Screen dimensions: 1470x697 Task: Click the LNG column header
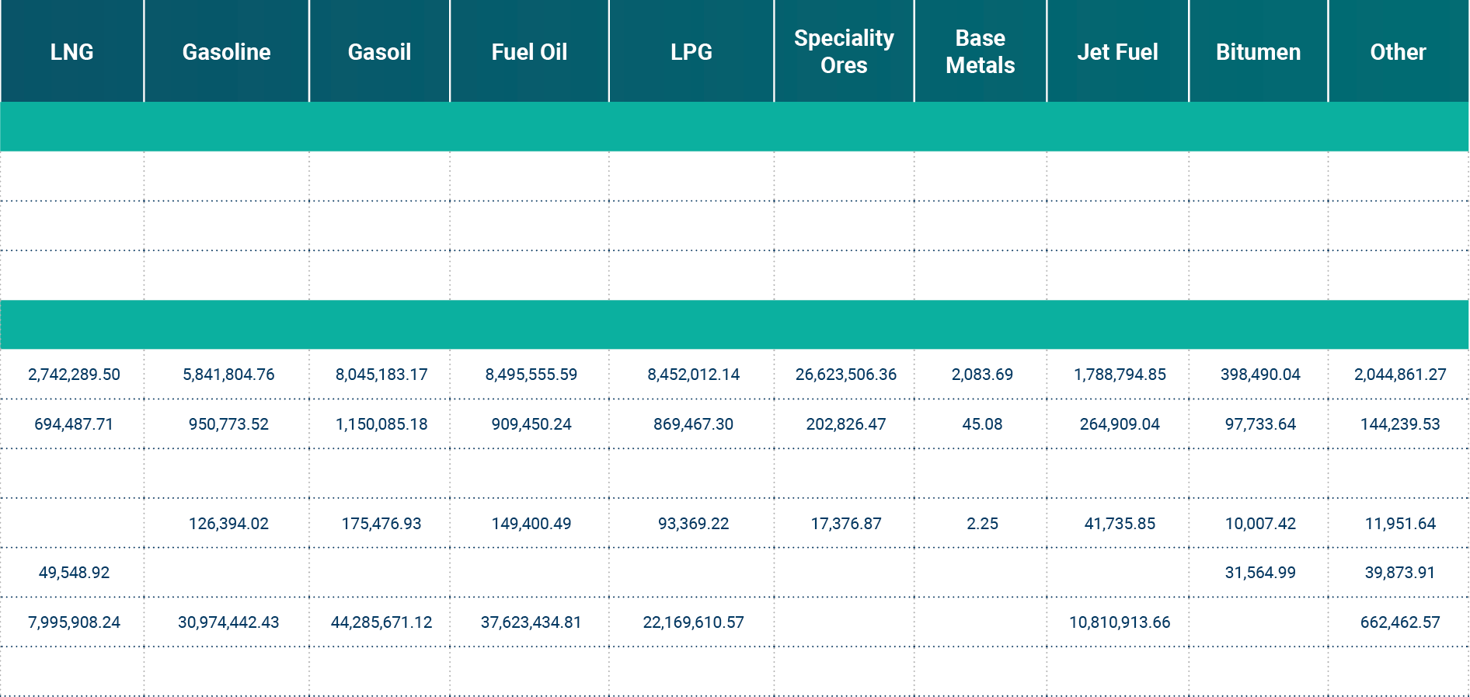pos(71,52)
